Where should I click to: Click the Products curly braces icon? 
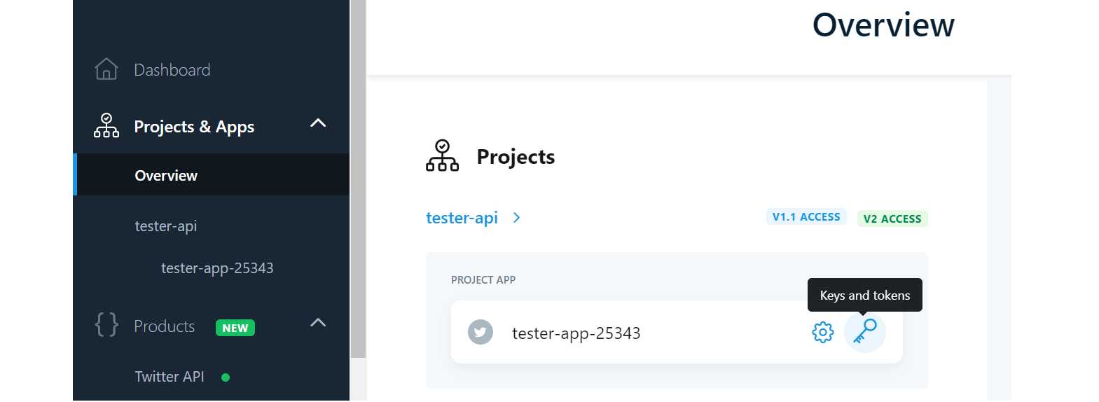[x=106, y=325]
